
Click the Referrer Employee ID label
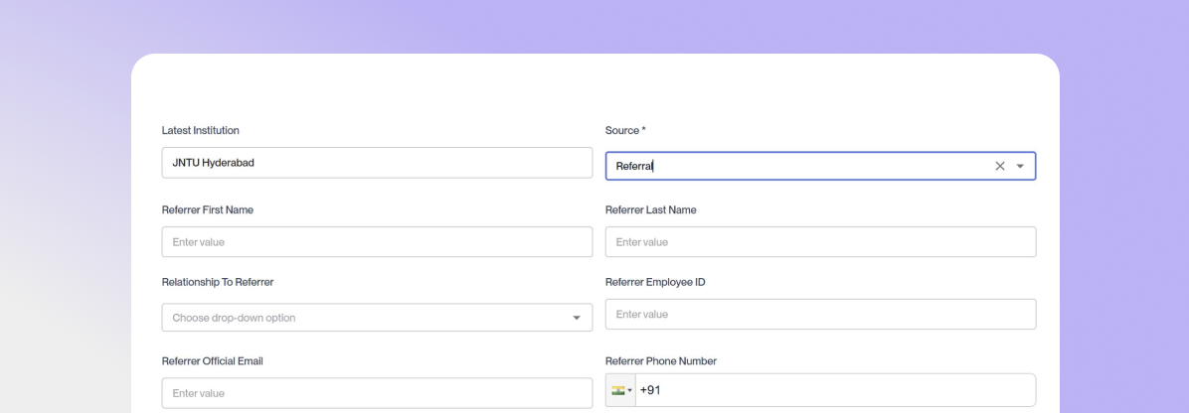[x=655, y=282]
